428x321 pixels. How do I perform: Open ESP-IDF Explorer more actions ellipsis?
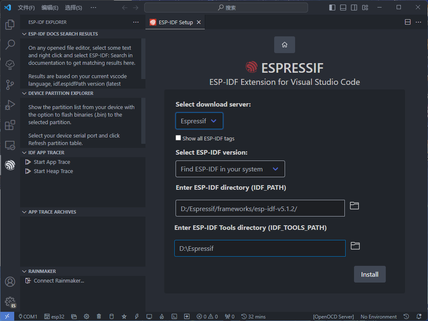[x=136, y=22]
